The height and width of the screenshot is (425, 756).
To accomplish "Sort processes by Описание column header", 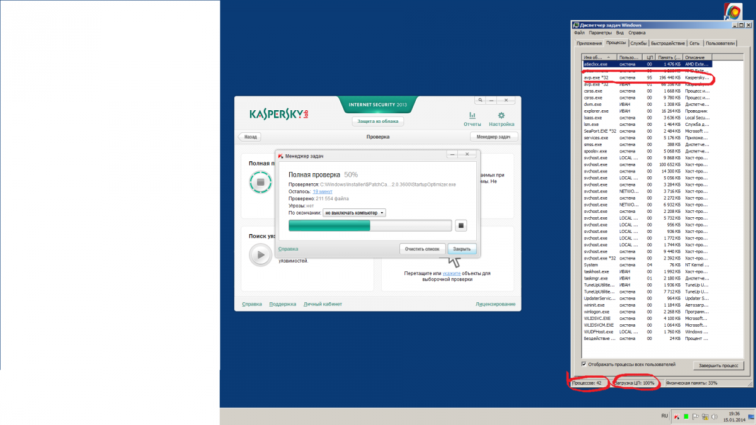I will point(697,57).
